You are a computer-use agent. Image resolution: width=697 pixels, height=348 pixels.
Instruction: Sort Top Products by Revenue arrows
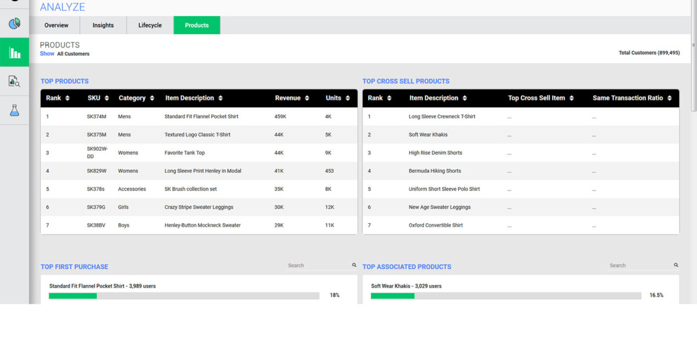click(307, 98)
